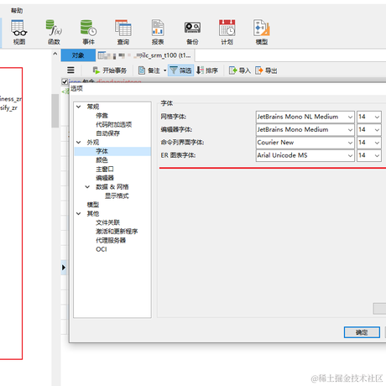Open 编辑器字体 font dropdown (JetBrains Mono Medium)

coord(305,129)
